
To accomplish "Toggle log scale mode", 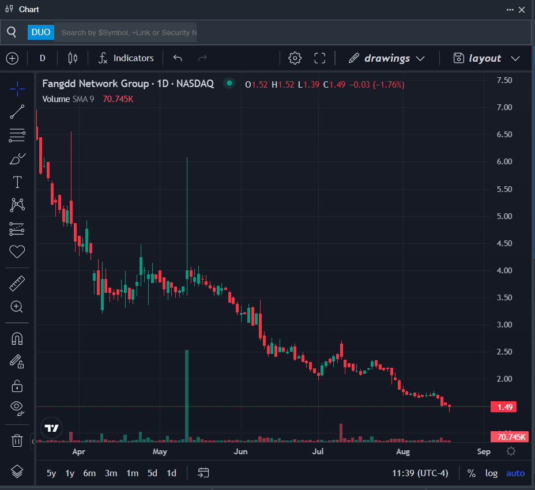I will click(x=491, y=473).
